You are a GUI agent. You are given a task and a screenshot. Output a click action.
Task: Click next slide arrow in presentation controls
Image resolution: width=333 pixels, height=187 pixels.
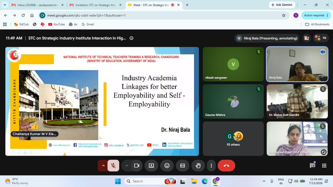coord(14,153)
